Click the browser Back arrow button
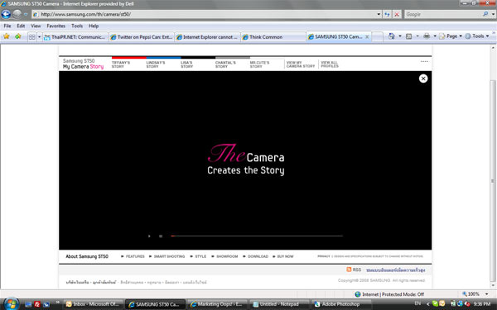The width and height of the screenshot is (497, 310). 6,14
